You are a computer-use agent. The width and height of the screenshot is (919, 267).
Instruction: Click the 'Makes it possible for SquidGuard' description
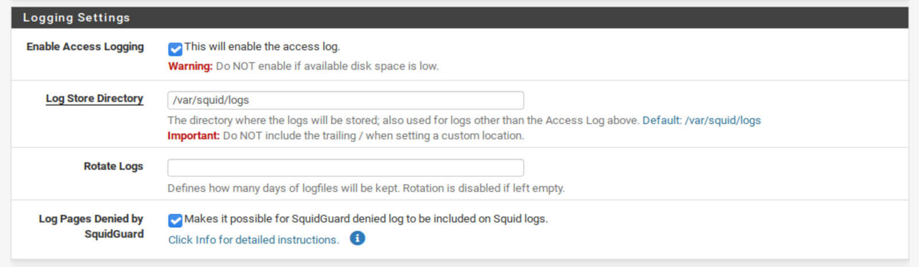click(366, 219)
